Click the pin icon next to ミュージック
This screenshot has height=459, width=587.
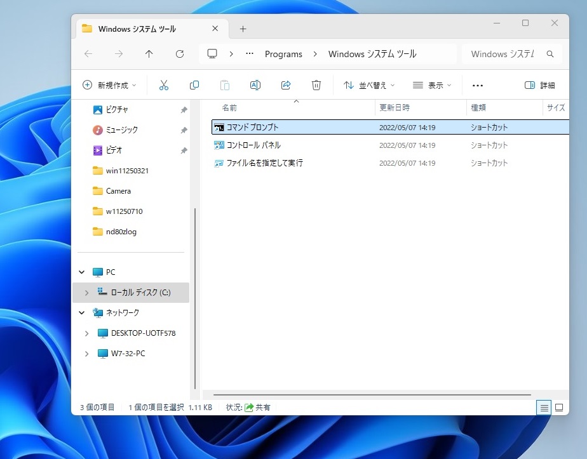point(184,130)
